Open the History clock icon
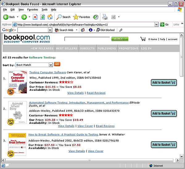185x169 pixels. pyautogui.click(x=96, y=17)
